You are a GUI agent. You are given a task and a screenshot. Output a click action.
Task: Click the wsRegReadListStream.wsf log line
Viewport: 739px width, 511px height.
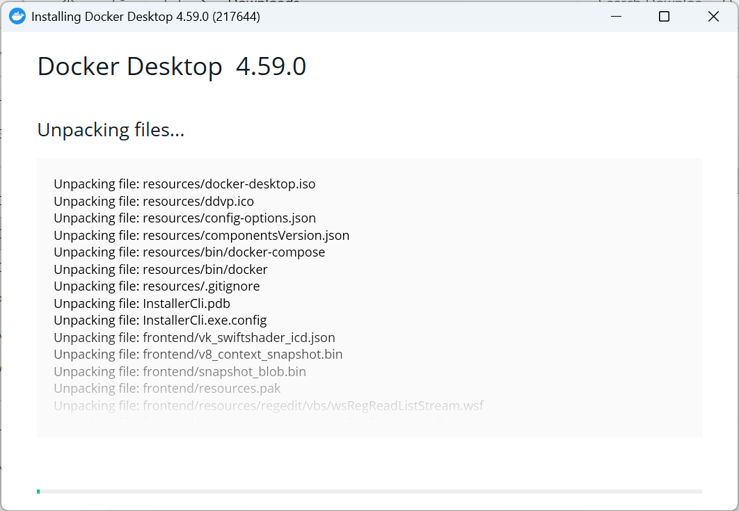point(268,405)
